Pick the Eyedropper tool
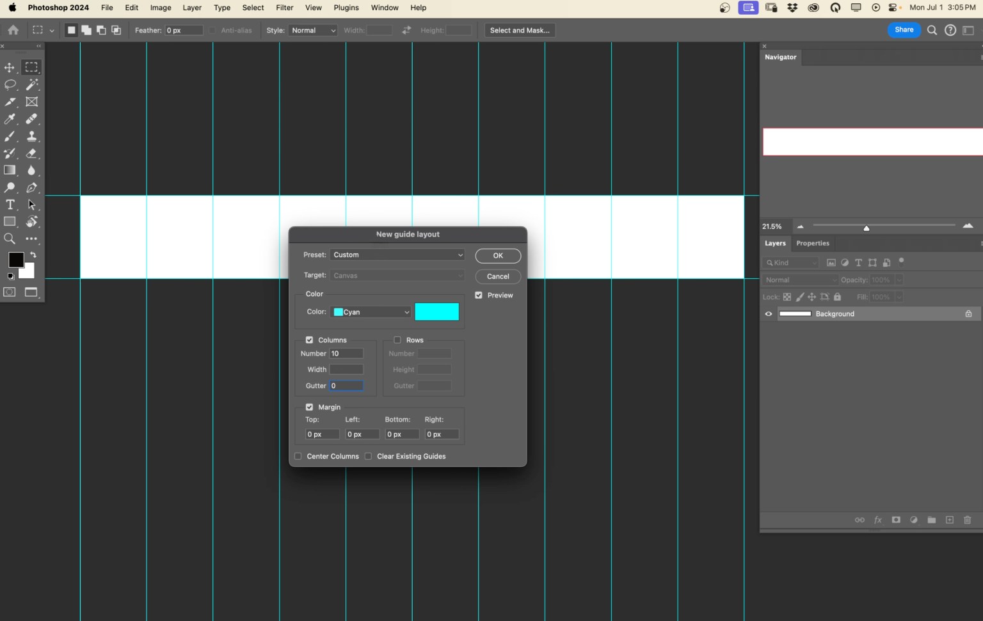 point(10,119)
